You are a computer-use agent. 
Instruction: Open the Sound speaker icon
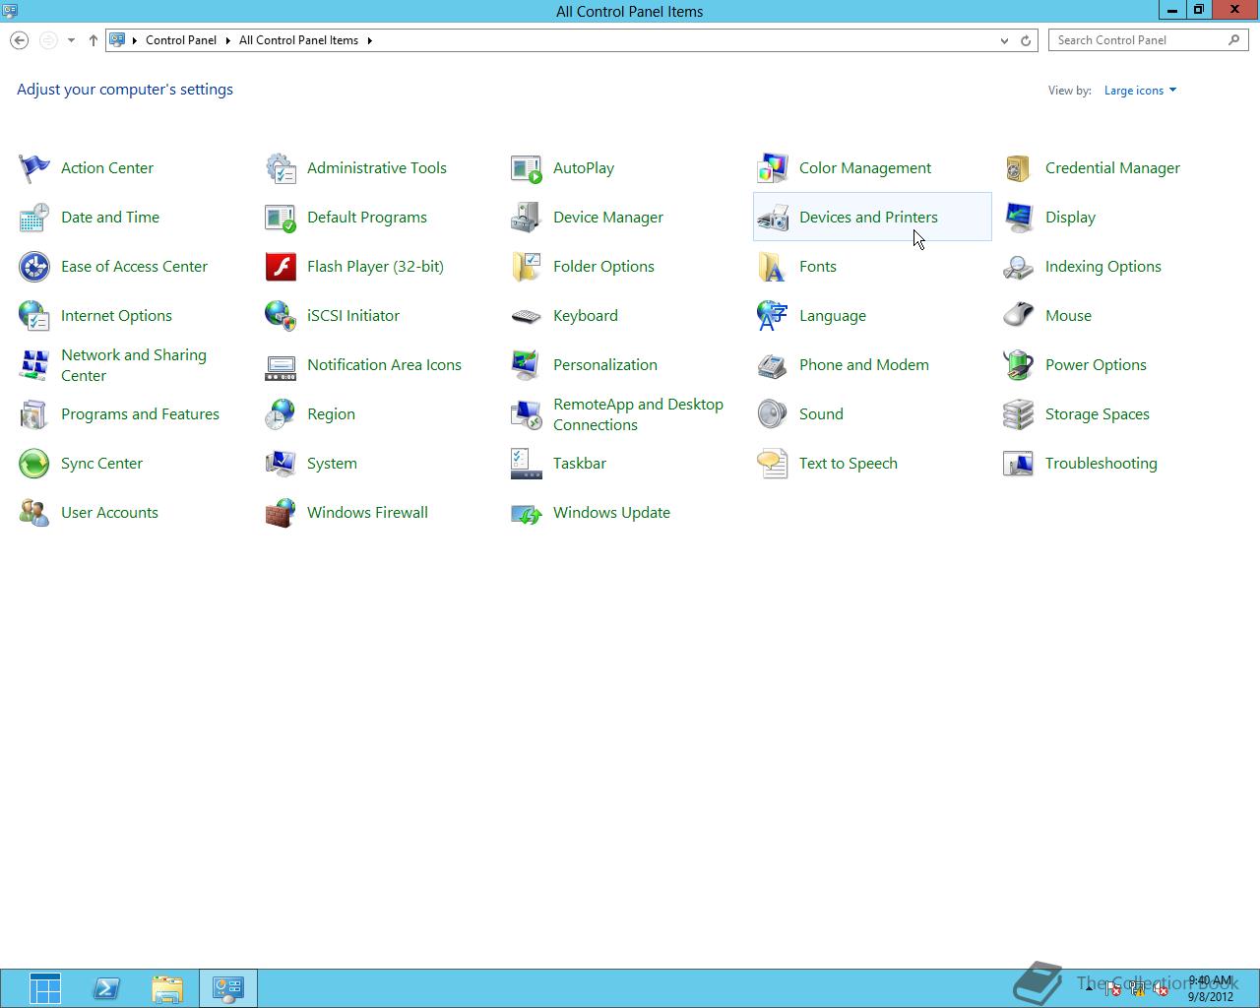click(x=773, y=414)
